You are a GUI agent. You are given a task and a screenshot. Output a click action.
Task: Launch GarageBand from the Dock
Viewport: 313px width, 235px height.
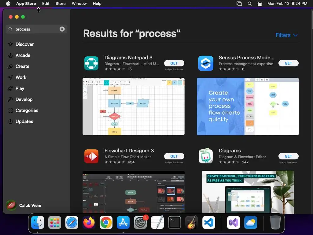click(x=192, y=222)
